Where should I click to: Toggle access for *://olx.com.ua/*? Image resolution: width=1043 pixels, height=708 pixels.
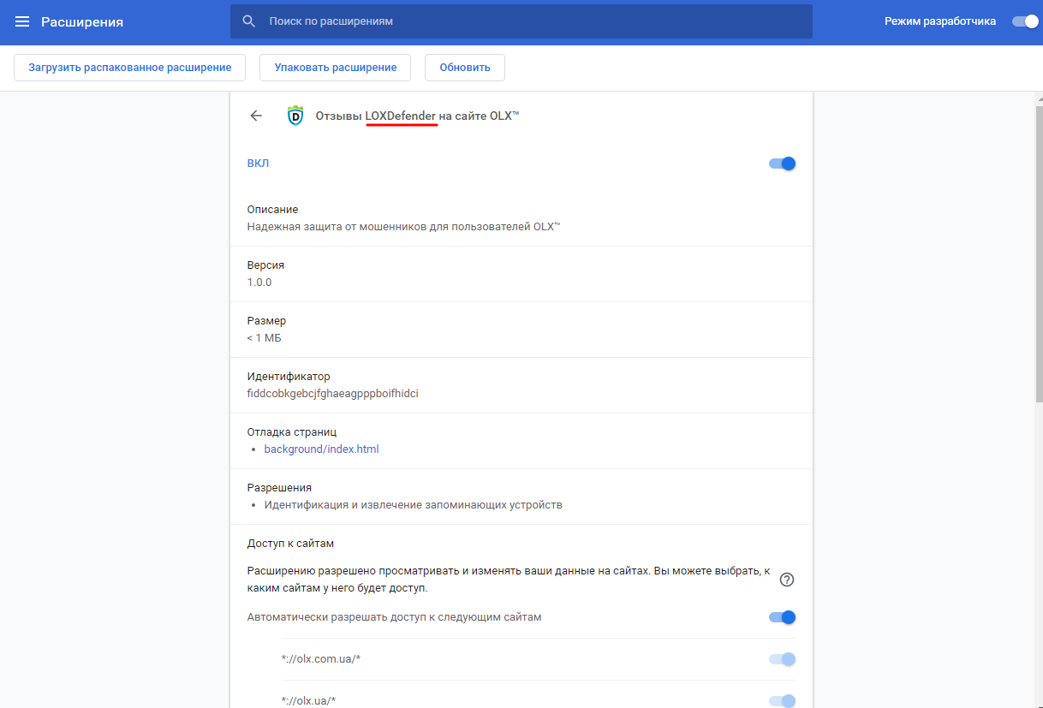(x=783, y=659)
